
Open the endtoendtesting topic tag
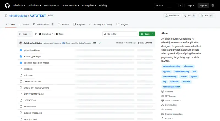pos(182,71)
